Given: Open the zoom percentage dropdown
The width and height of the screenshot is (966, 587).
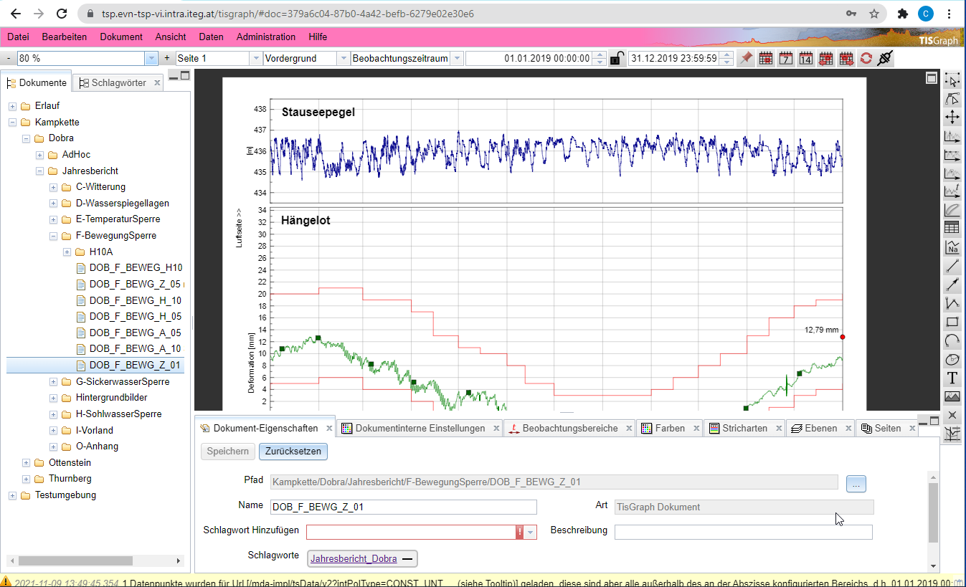Looking at the screenshot, I should [x=151, y=58].
